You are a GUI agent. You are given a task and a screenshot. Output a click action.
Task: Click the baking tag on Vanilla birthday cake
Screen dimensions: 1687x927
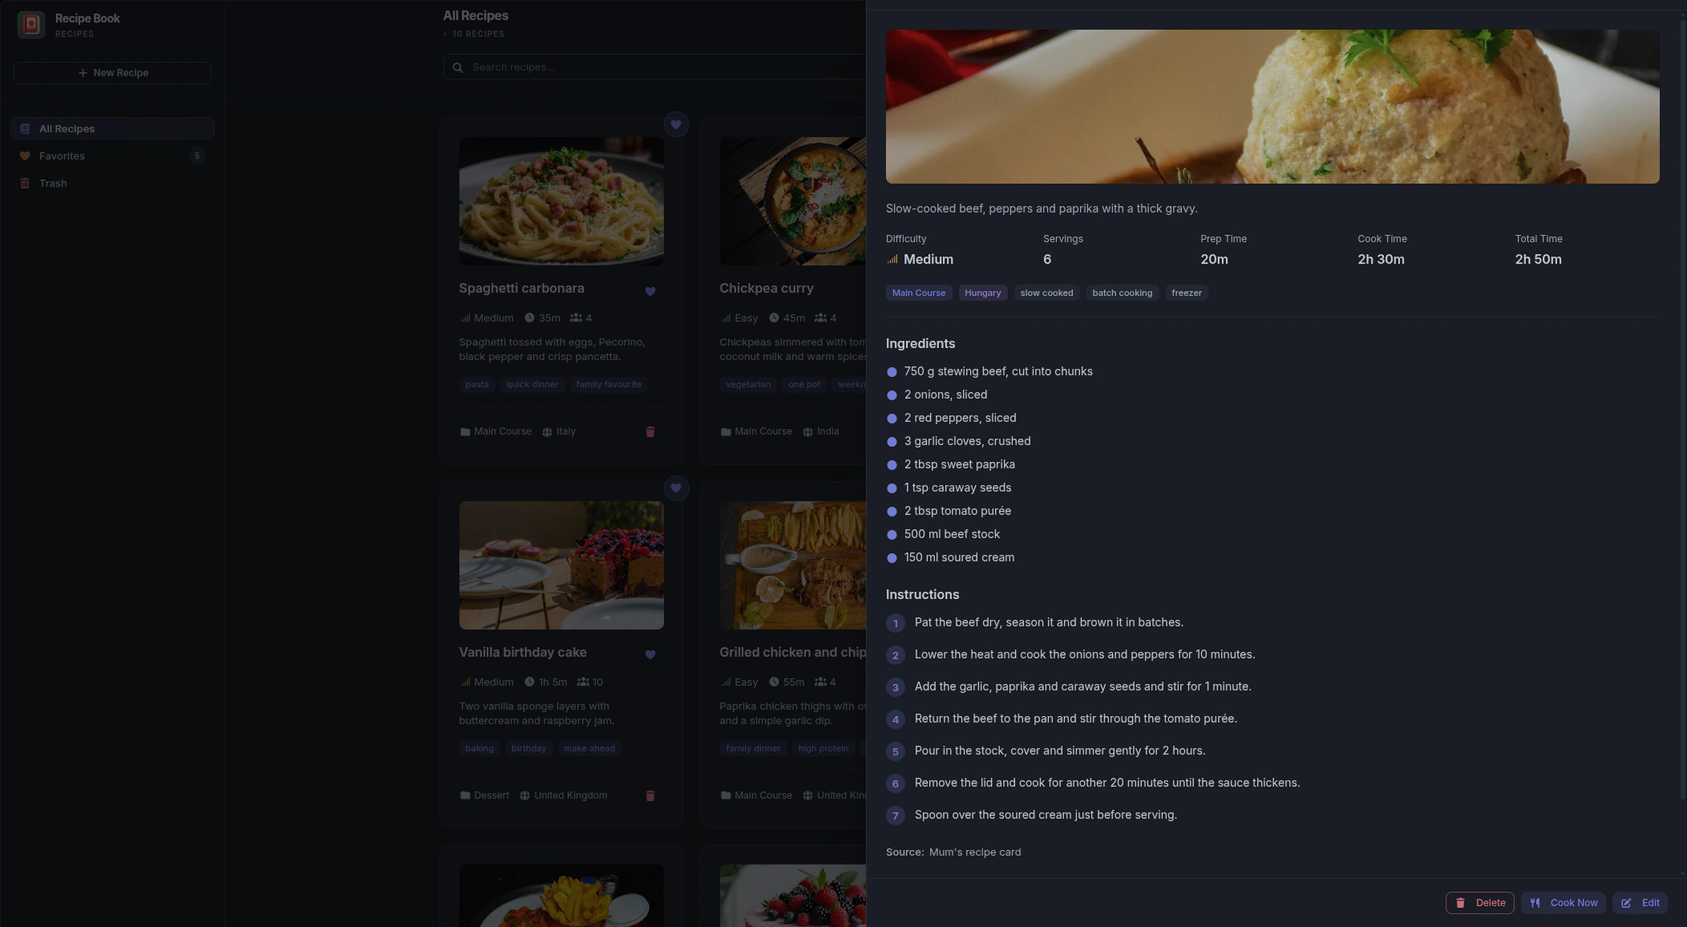point(479,748)
